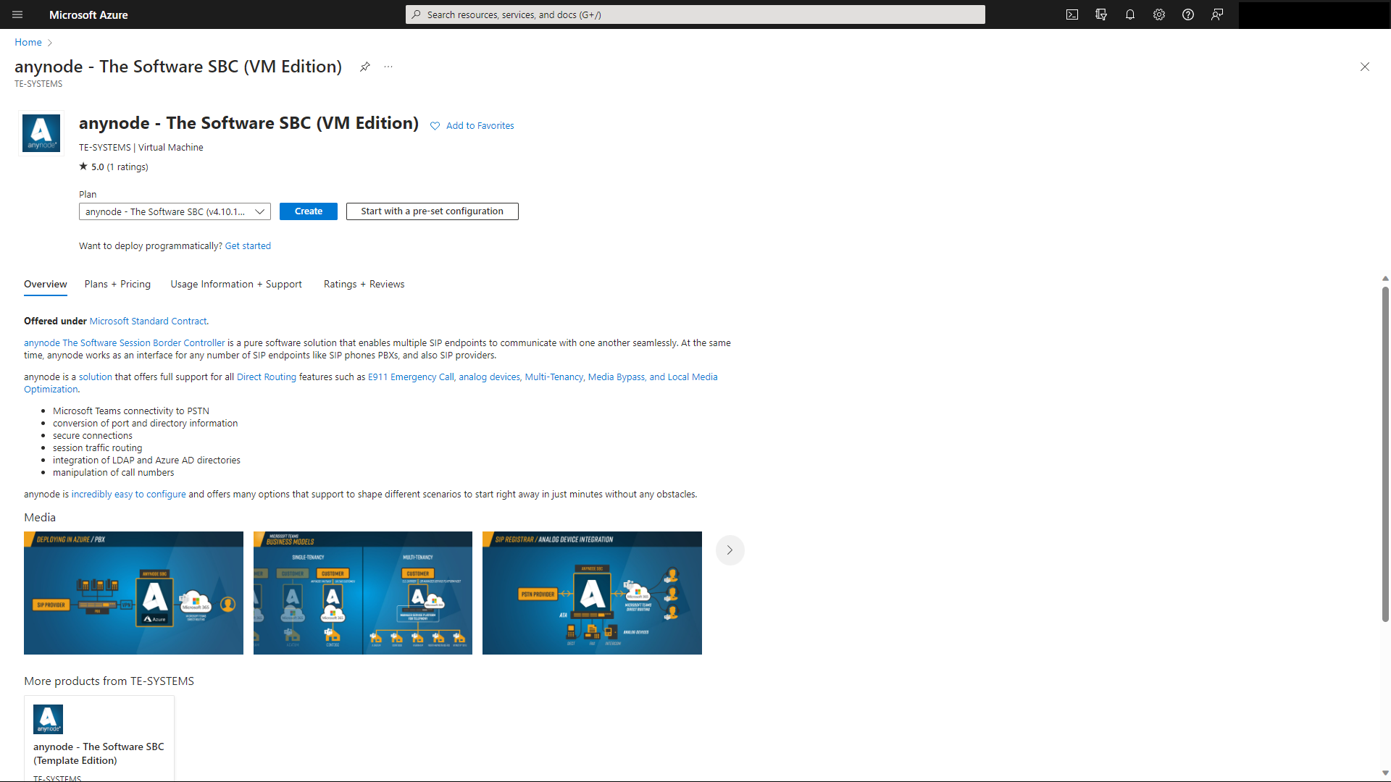The image size is (1391, 782).
Task: Open anynode The Software Session Border Controller link
Action: [125, 343]
